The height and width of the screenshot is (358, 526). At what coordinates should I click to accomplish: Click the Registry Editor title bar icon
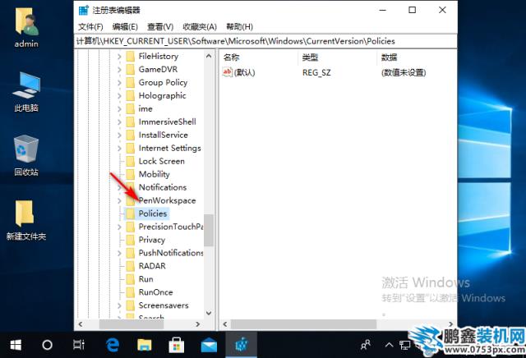[83, 10]
